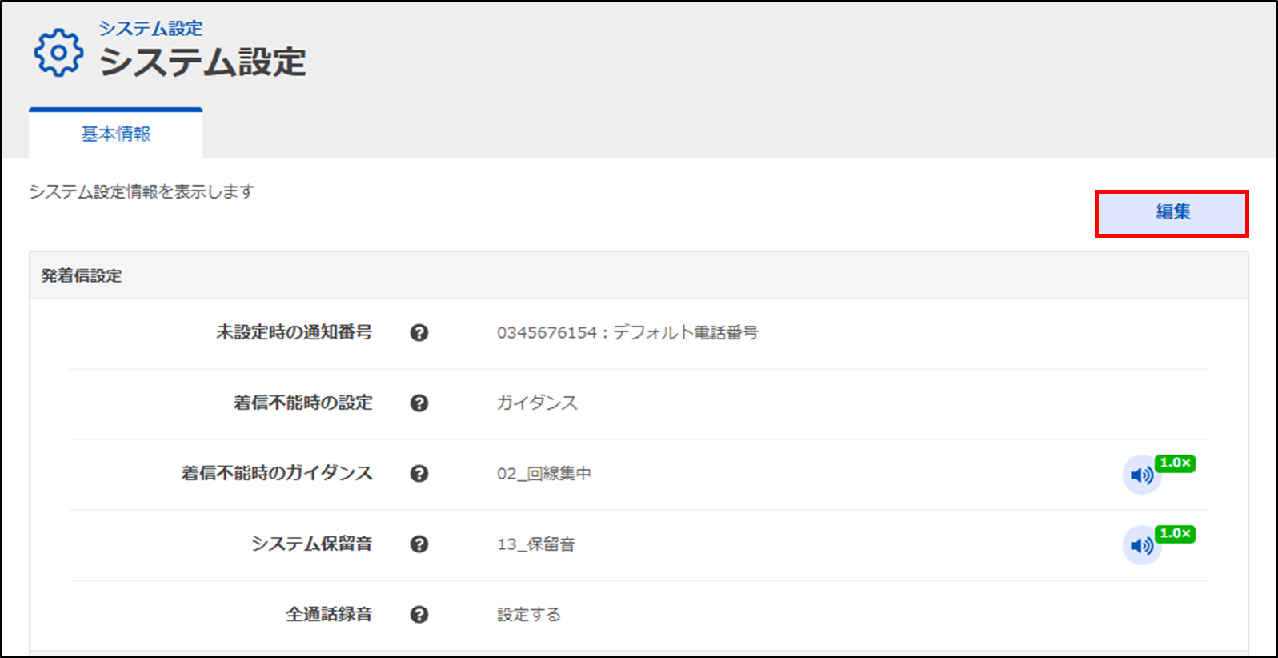
Task: Show help for 着信不能時の設定
Action: tap(419, 403)
